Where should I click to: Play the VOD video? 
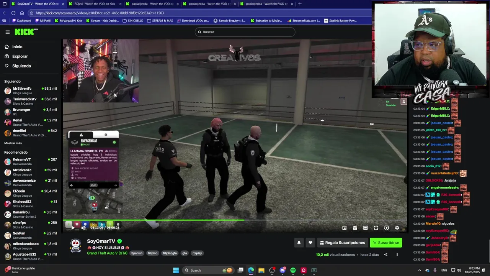73,228
